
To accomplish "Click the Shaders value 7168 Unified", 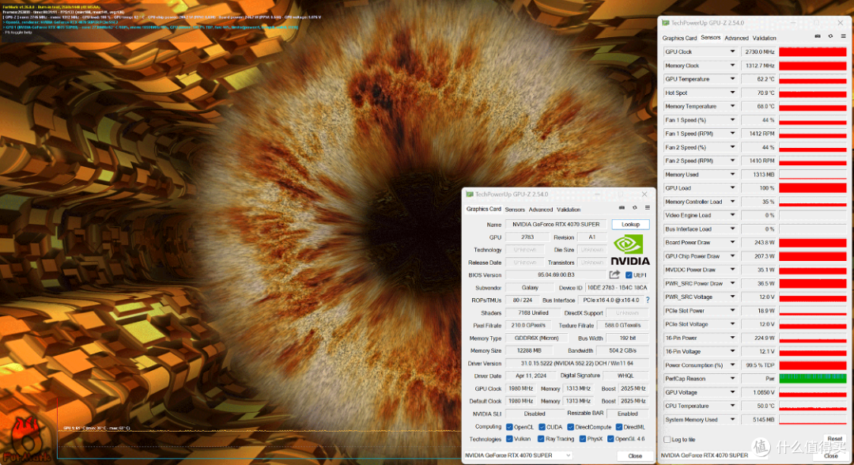I will (x=533, y=313).
